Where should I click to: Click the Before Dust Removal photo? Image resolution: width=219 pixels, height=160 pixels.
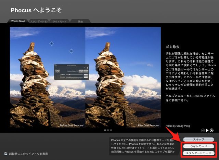(x=48, y=77)
